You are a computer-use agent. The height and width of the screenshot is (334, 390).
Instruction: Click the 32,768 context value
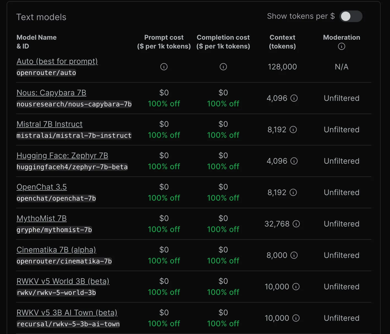click(x=277, y=224)
